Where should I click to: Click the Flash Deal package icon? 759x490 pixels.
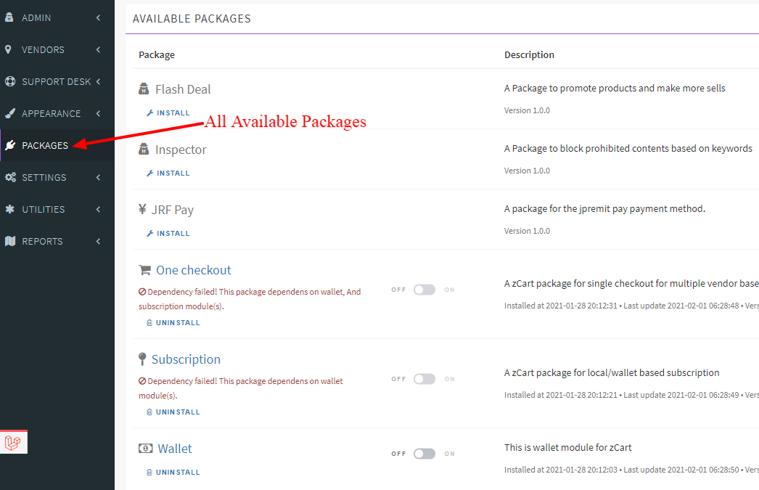144,89
